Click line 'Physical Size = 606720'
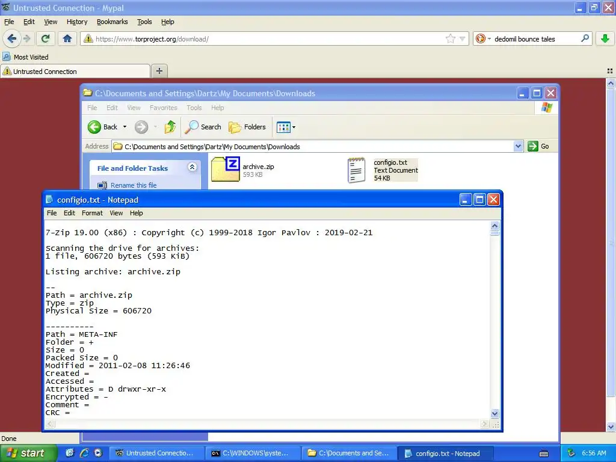616x462 pixels. click(x=98, y=311)
